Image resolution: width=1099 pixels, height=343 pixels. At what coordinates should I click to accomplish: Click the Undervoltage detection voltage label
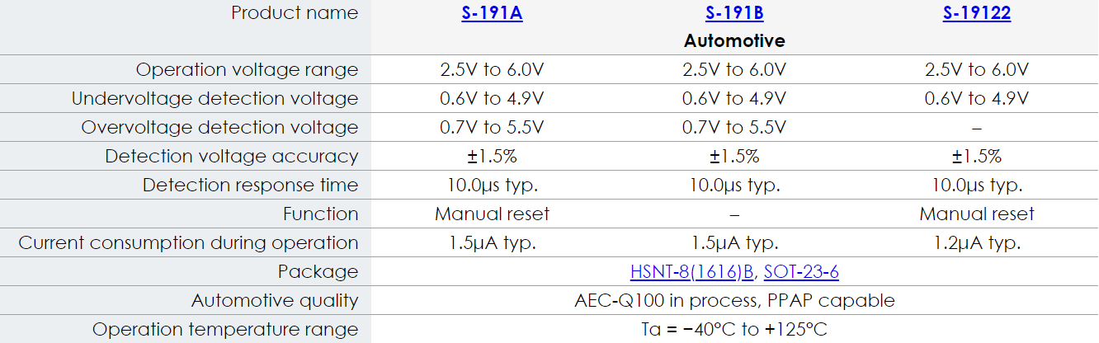pyautogui.click(x=215, y=99)
